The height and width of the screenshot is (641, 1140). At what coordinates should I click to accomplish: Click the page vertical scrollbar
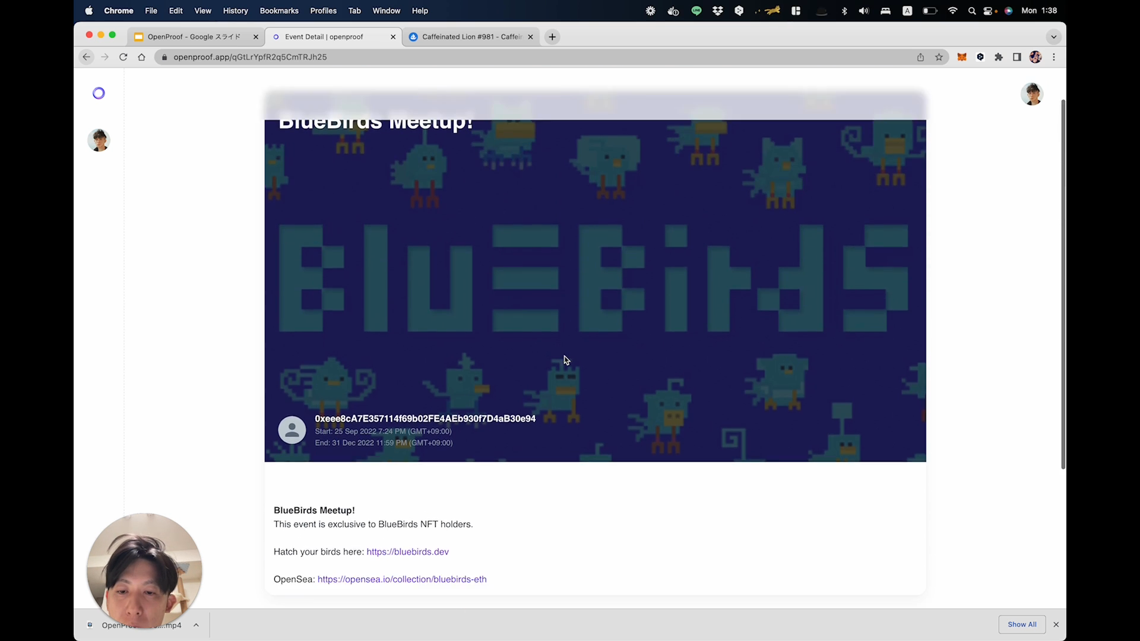pyautogui.click(x=1063, y=284)
